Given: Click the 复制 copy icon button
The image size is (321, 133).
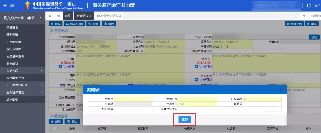Looking at the screenshot, I should [x=93, y=24].
